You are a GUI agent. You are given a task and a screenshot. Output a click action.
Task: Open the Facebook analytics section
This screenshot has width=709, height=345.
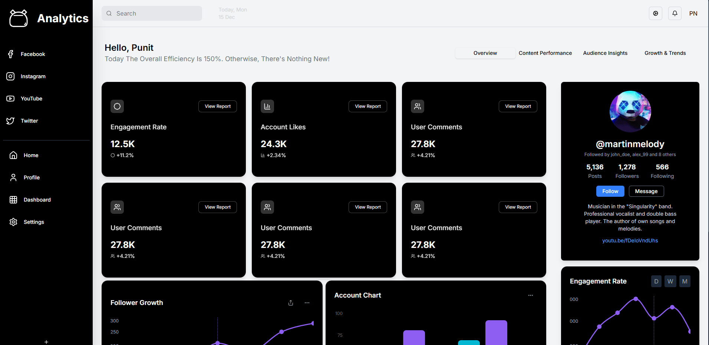coord(33,54)
